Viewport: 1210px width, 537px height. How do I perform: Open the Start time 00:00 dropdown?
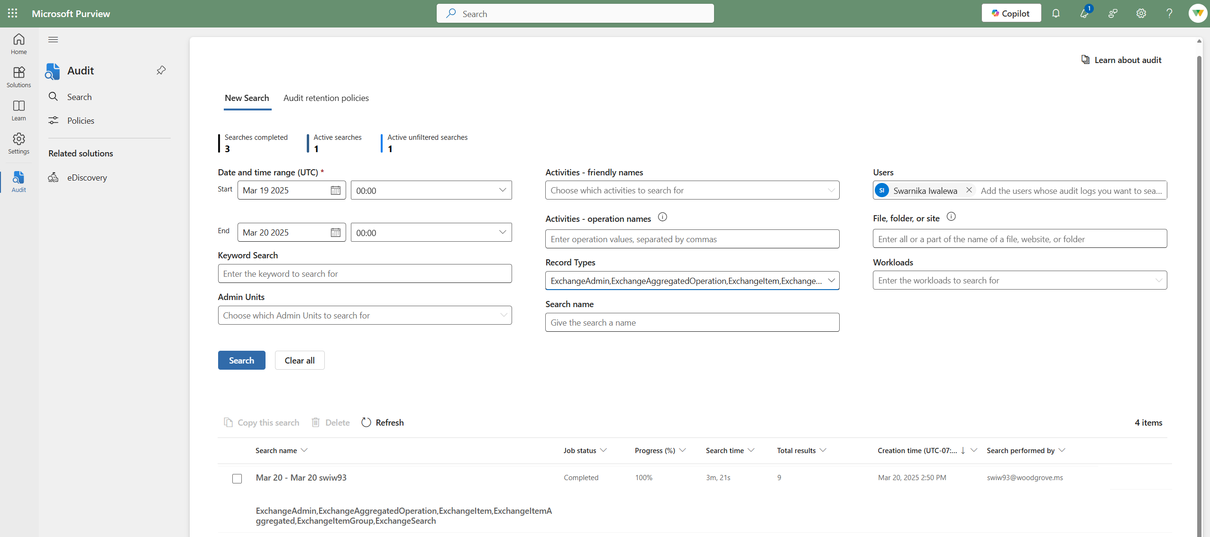(502, 190)
